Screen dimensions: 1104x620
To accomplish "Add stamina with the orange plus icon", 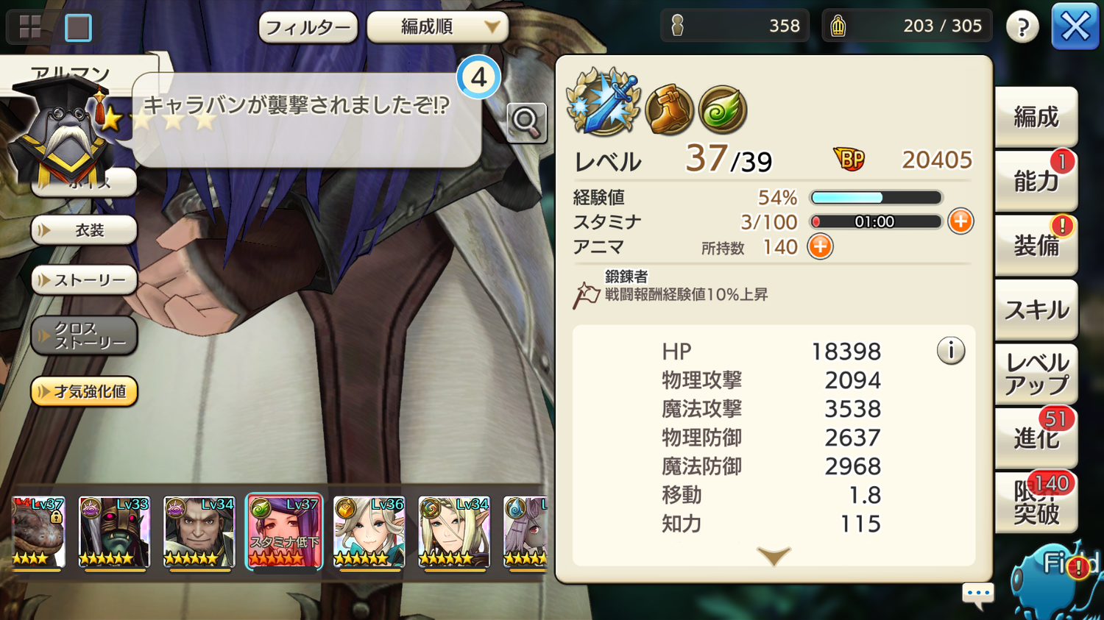I will 960,221.
